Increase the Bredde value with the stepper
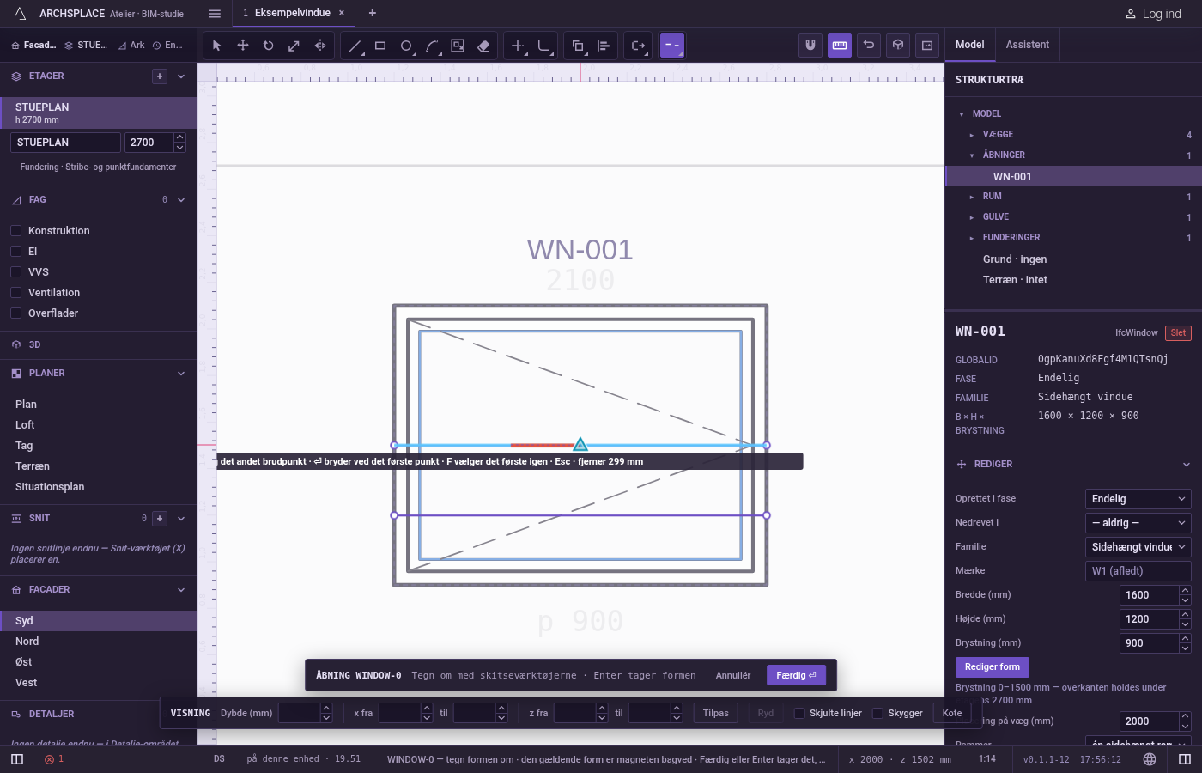 click(x=1186, y=590)
